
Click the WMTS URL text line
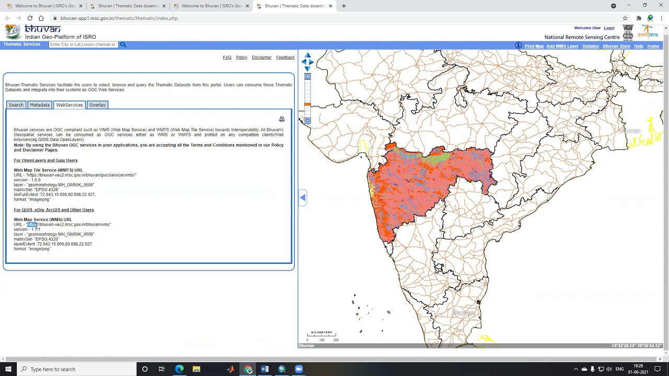click(x=75, y=175)
